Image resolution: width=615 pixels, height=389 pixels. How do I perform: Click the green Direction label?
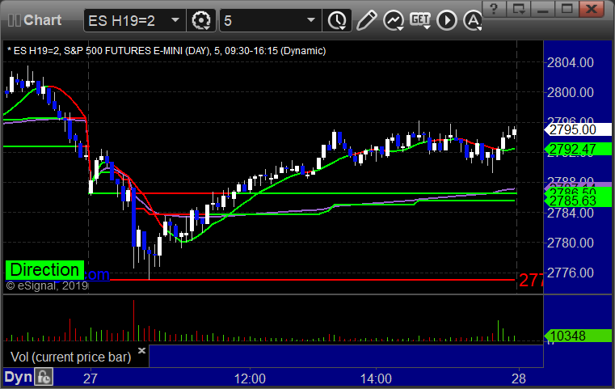coord(44,270)
